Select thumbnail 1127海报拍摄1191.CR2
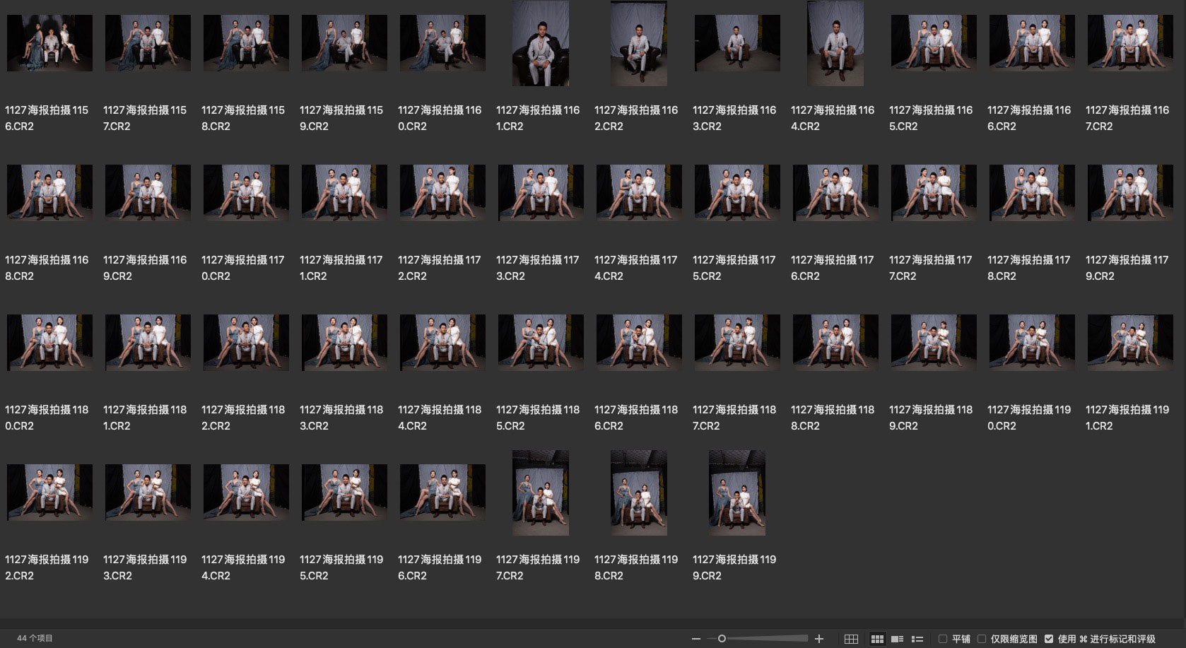The height and width of the screenshot is (648, 1186). pyautogui.click(x=1130, y=343)
